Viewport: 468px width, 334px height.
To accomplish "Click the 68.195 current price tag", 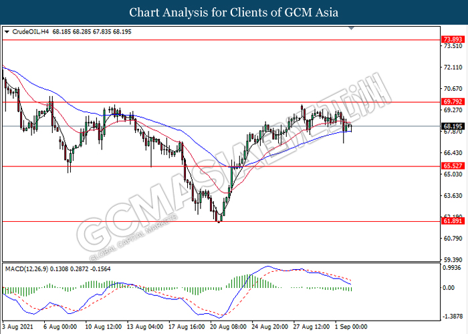I will coord(453,126).
